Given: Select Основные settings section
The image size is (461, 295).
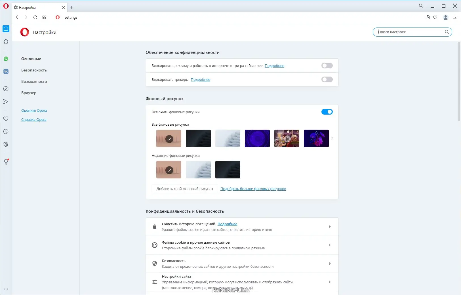Looking at the screenshot, I should click(31, 59).
